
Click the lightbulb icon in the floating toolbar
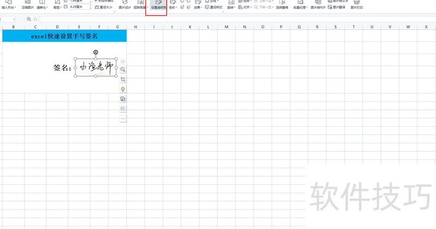[x=123, y=89]
